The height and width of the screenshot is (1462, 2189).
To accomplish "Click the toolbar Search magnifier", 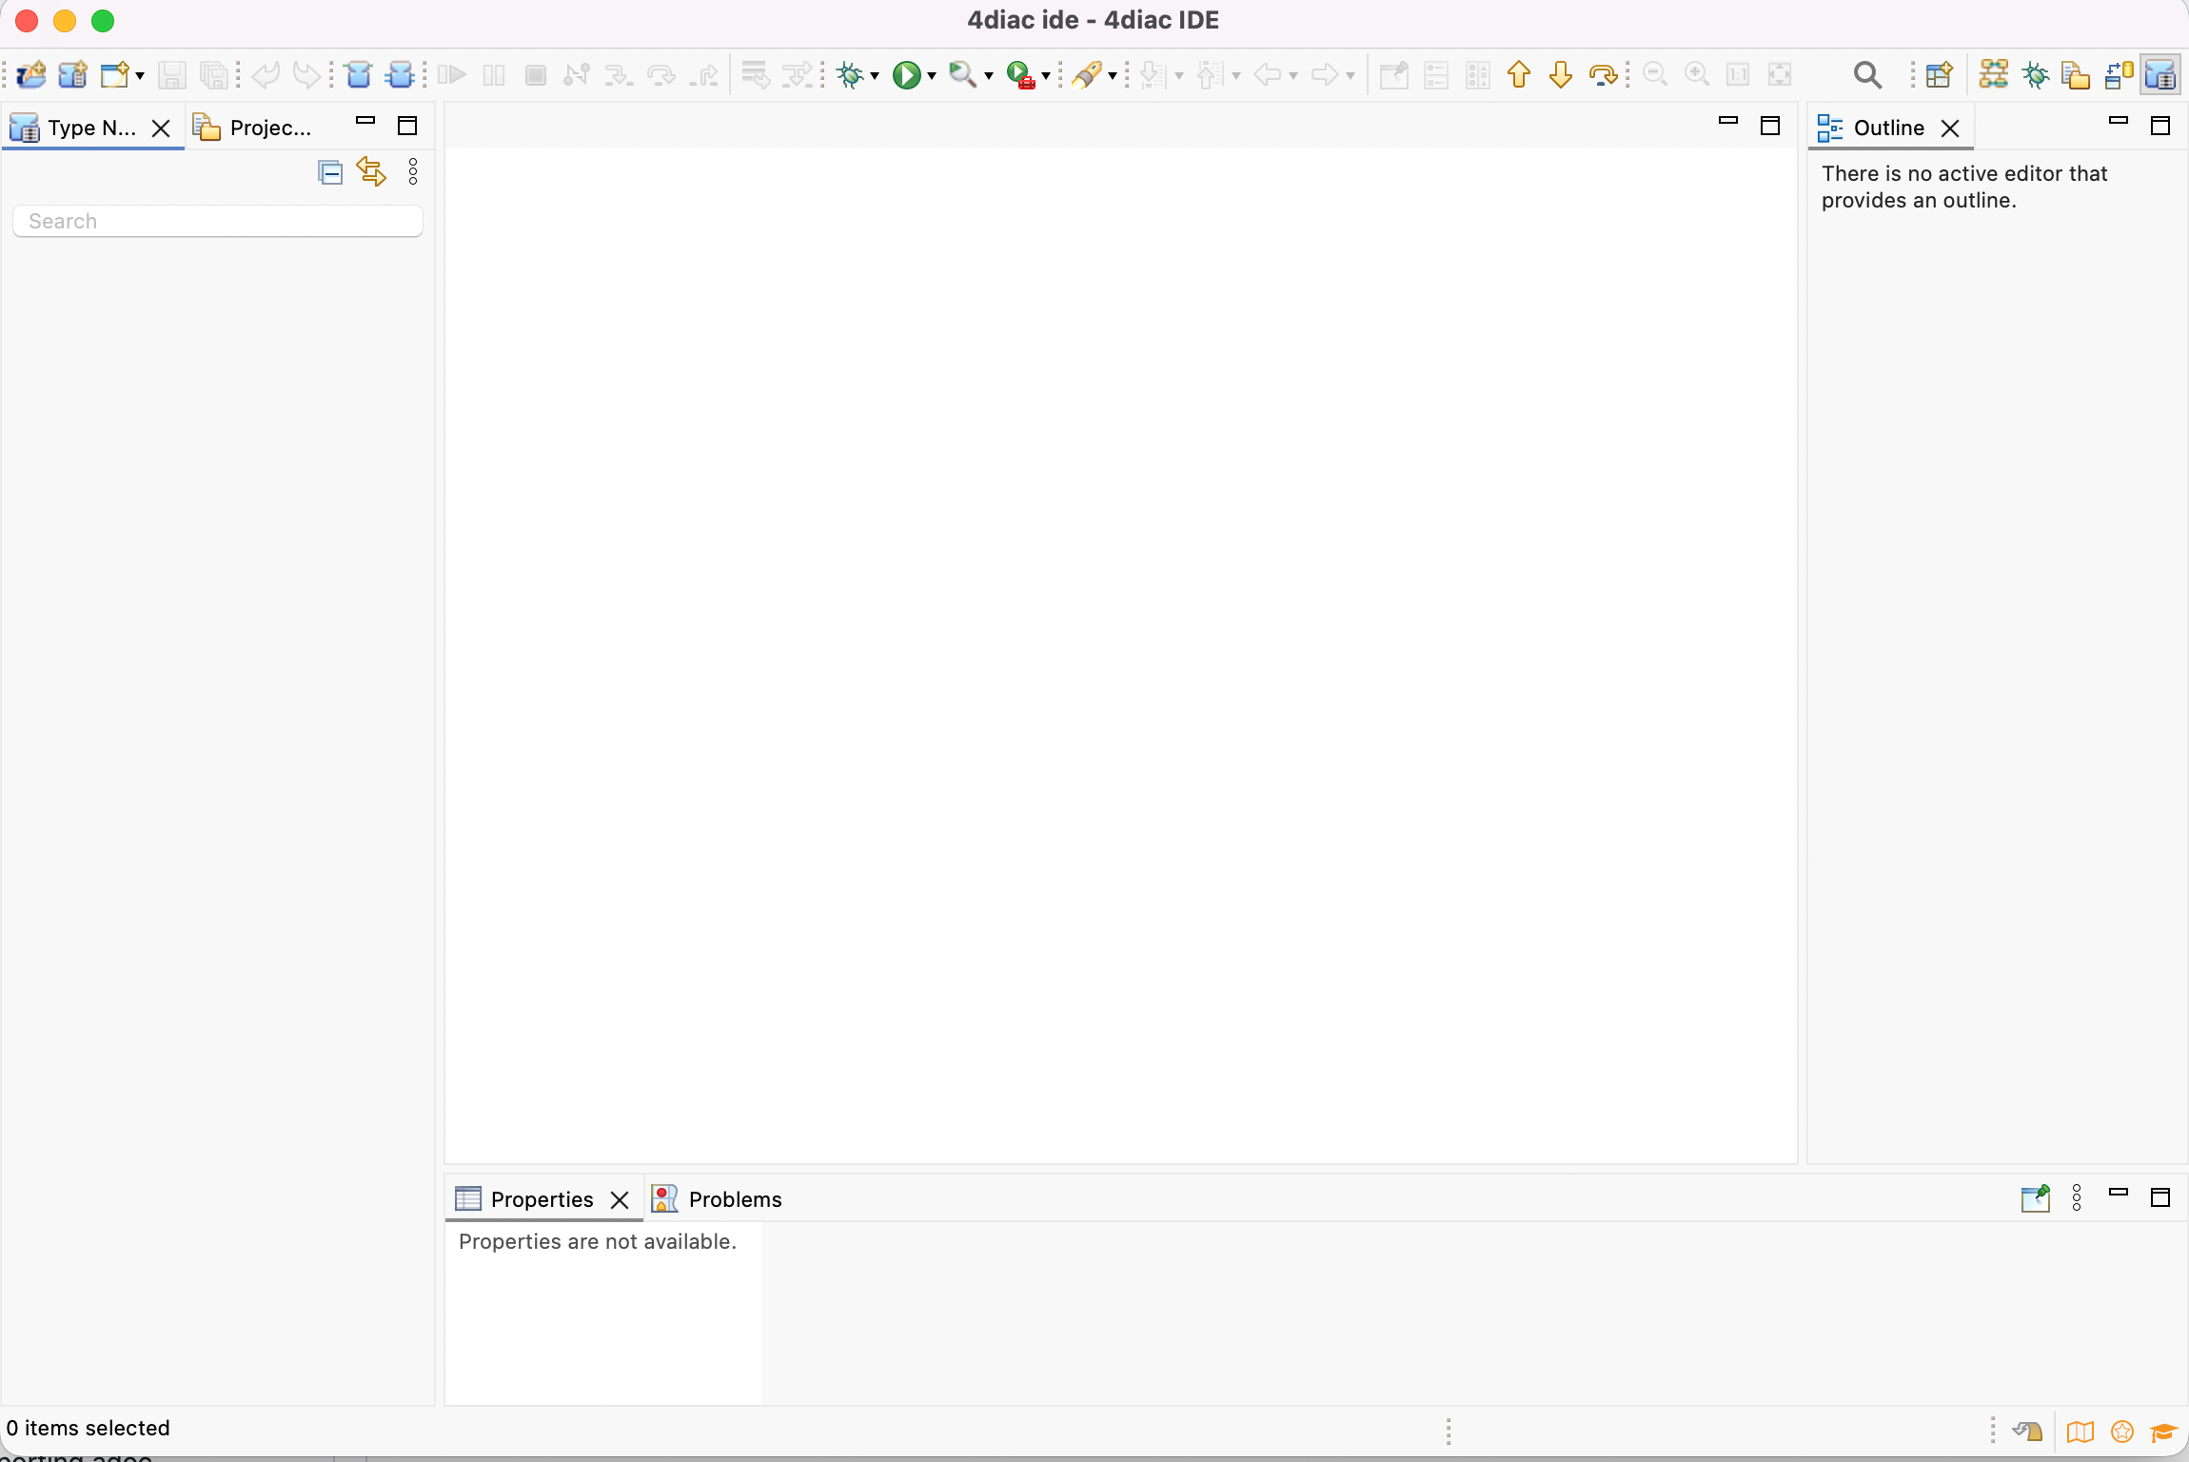I will (1867, 74).
